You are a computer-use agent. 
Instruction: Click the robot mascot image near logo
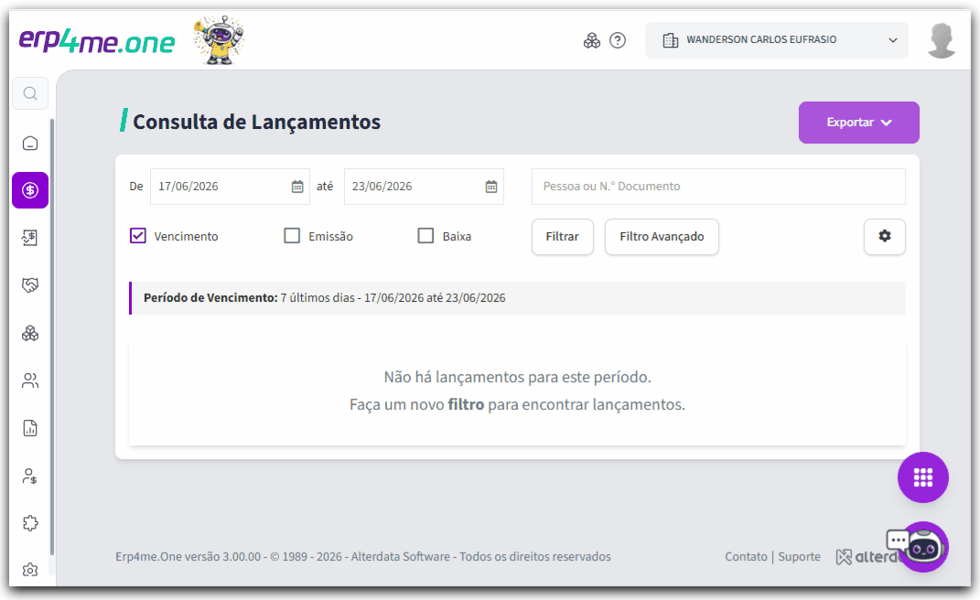pyautogui.click(x=219, y=40)
